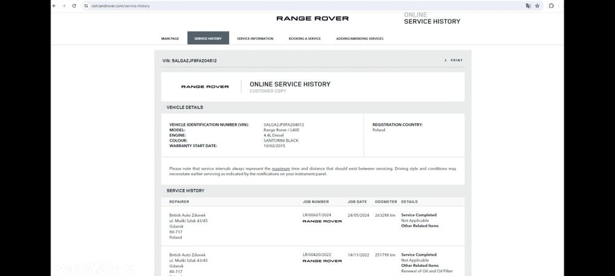Click the Range Rover logo in customer copy card
615x276 pixels.
tap(205, 87)
